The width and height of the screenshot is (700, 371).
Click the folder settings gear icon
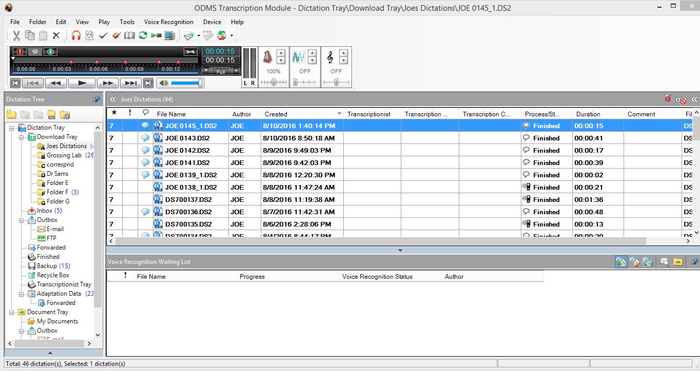click(65, 114)
